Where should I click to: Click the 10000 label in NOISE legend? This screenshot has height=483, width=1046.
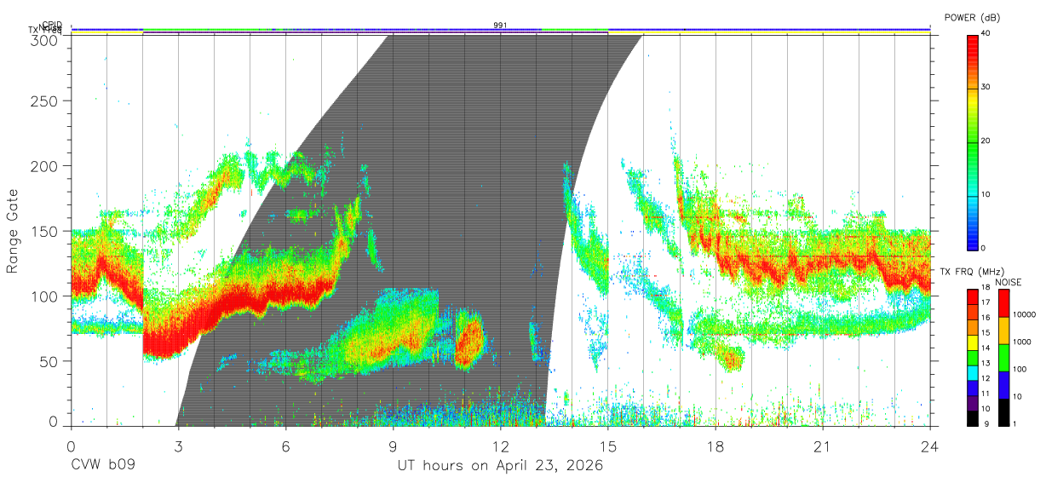click(1024, 315)
